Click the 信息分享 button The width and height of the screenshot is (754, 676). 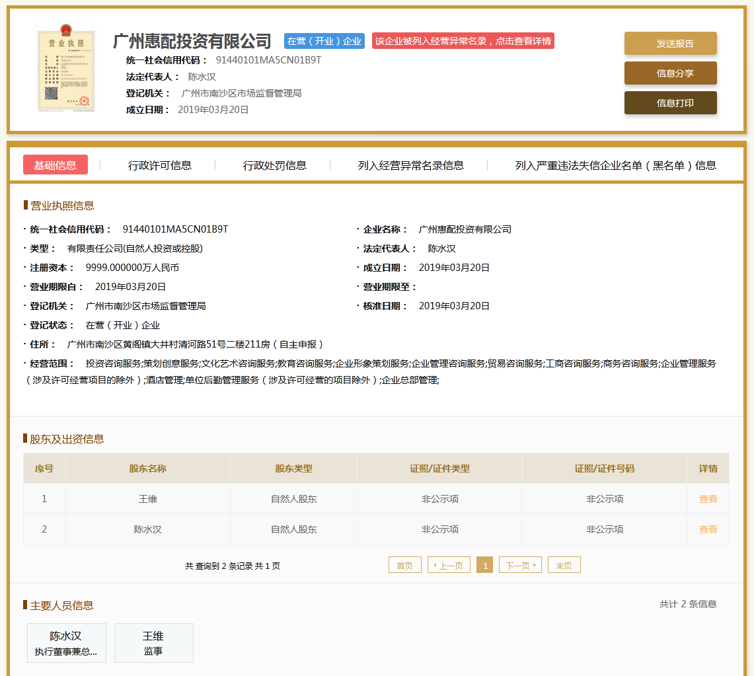click(x=670, y=73)
